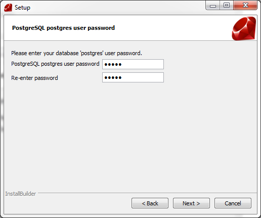Click the small Ruby icon in title bar
The height and width of the screenshot is (218, 261).
pyautogui.click(x=8, y=8)
